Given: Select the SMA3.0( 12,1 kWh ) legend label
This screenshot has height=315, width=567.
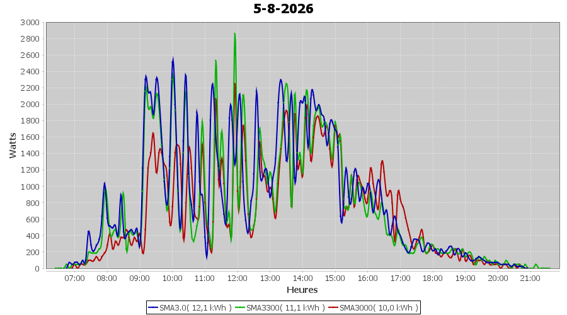Looking at the screenshot, I should tap(196, 308).
